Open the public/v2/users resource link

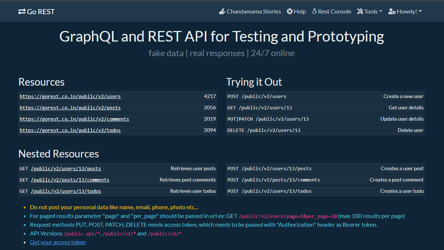tap(70, 97)
